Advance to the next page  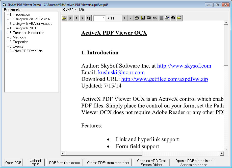tap(82, 18)
